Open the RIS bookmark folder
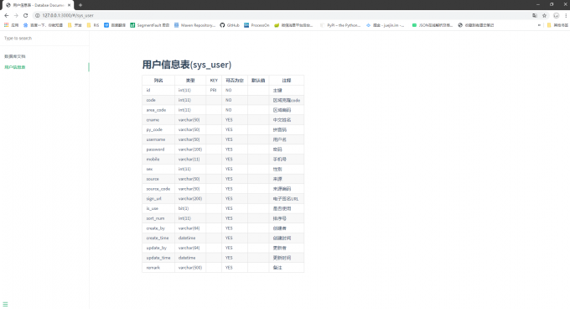570x309 pixels. click(x=93, y=25)
